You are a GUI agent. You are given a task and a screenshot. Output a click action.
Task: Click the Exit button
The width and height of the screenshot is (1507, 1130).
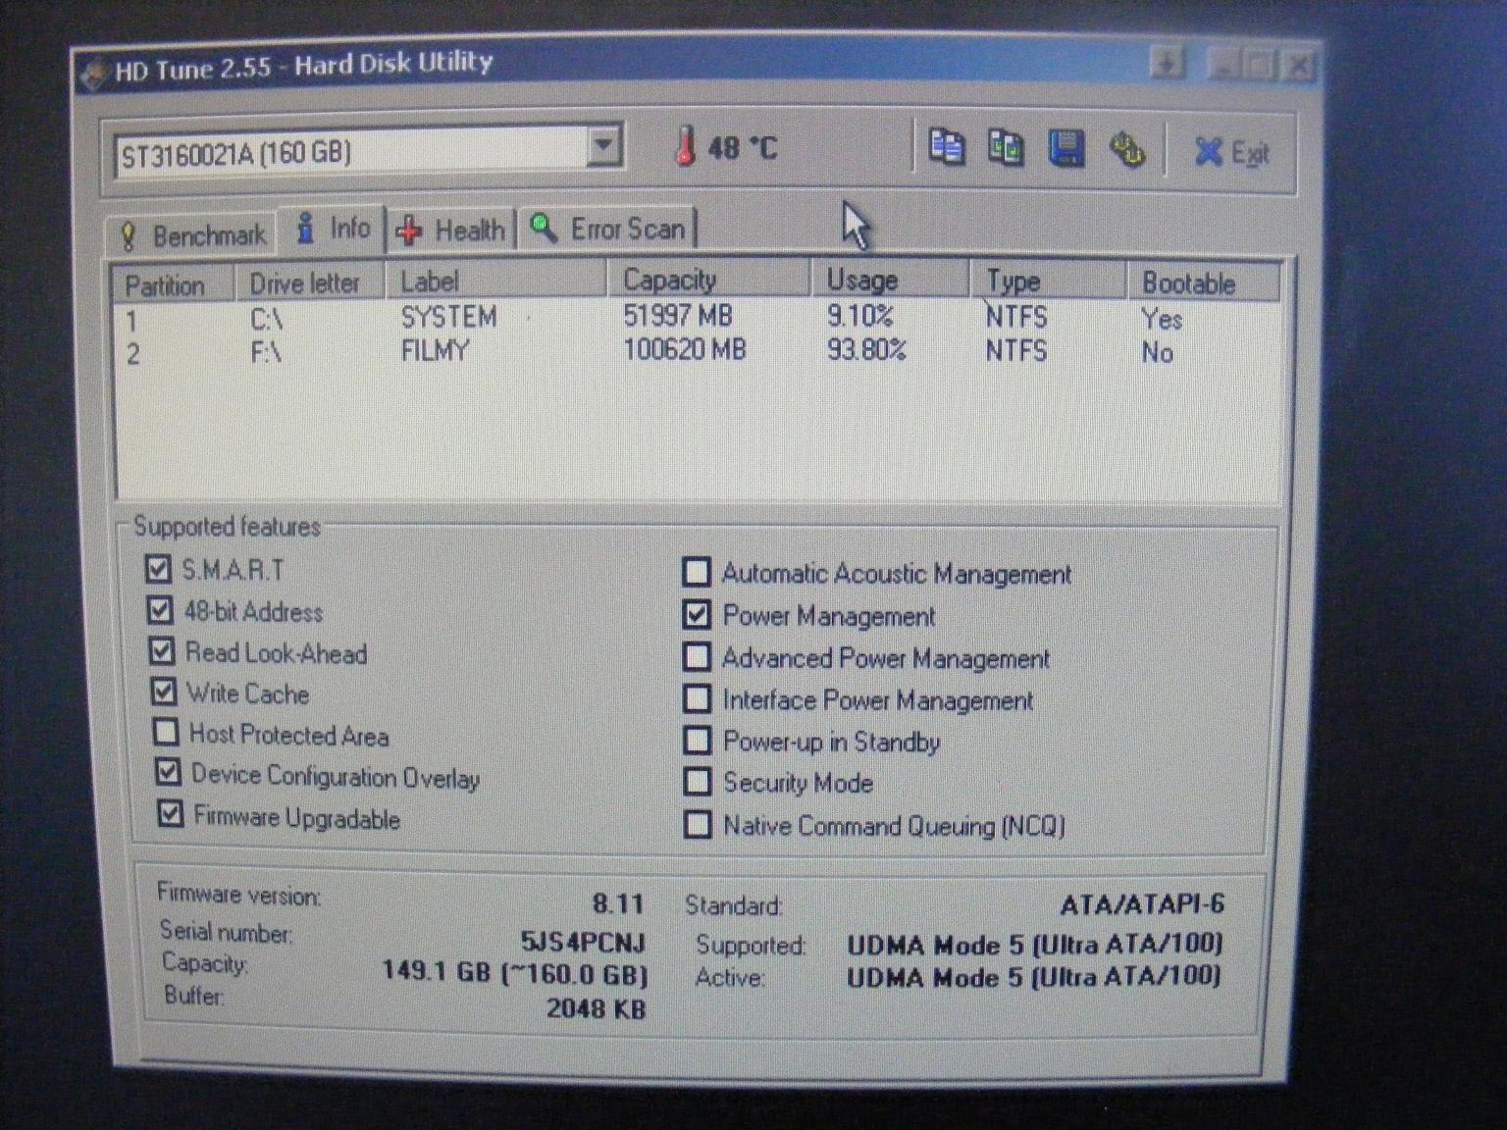pyautogui.click(x=1234, y=151)
